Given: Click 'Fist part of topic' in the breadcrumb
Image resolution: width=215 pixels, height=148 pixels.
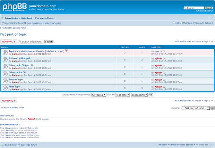Looking at the screenshot, I should 44,18.
